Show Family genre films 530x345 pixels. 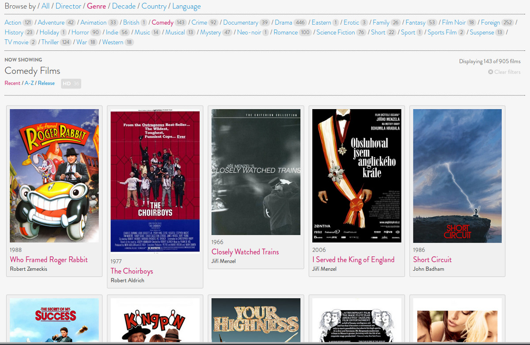click(x=381, y=23)
